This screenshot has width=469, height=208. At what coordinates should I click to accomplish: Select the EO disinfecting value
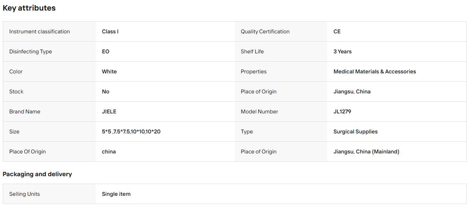[x=106, y=51]
